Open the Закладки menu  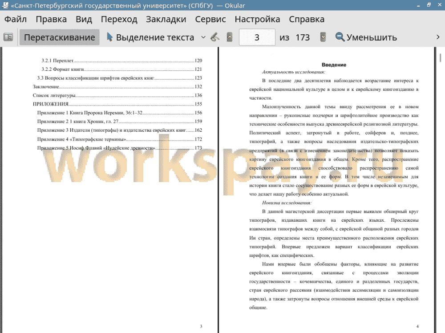[166, 19]
